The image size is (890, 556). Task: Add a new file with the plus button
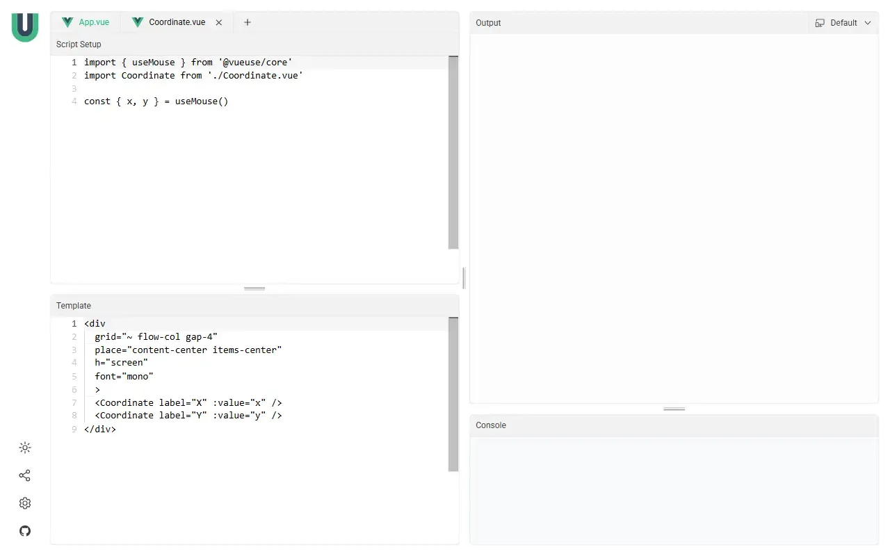pyautogui.click(x=248, y=22)
